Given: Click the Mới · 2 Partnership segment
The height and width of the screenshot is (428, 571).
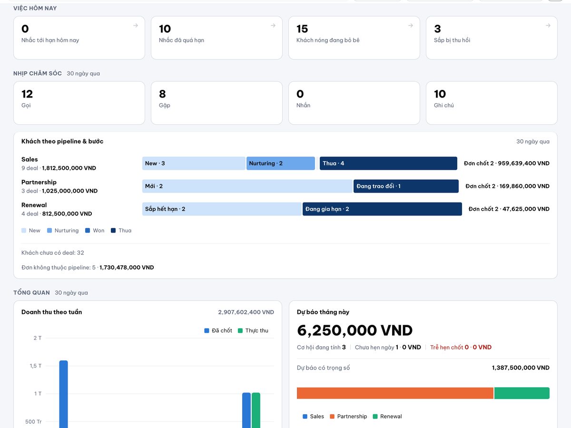Looking at the screenshot, I should [x=247, y=186].
